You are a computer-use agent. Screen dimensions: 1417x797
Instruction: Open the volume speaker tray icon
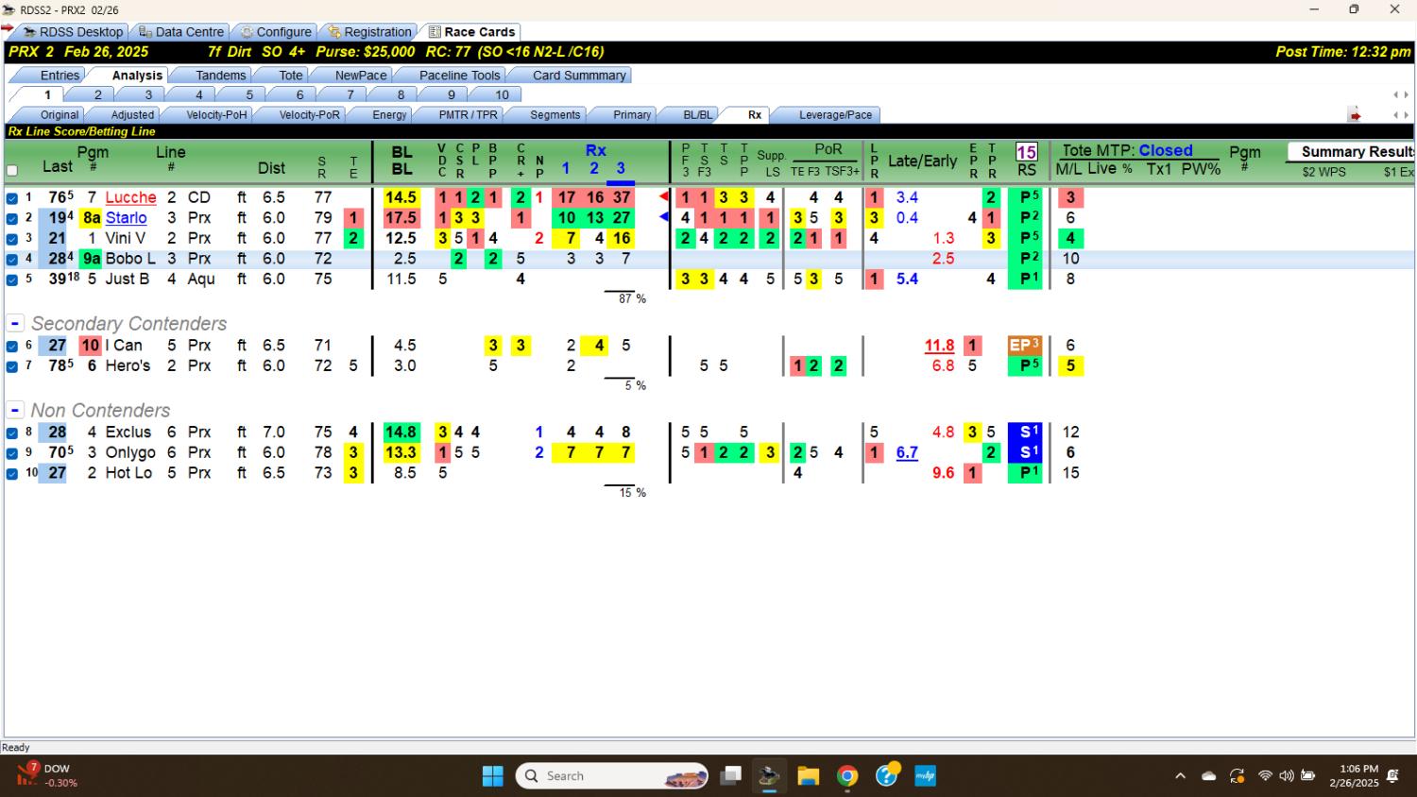(x=1286, y=776)
